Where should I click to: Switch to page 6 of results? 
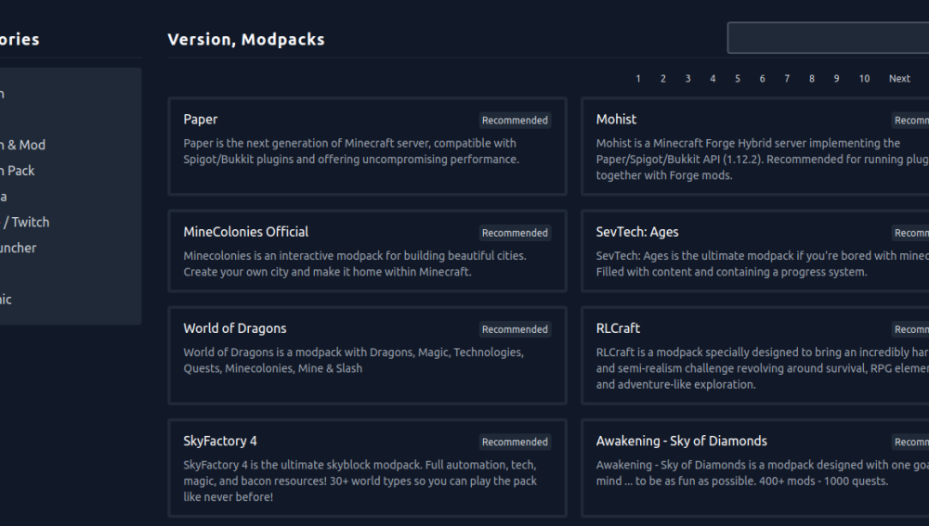pos(762,79)
